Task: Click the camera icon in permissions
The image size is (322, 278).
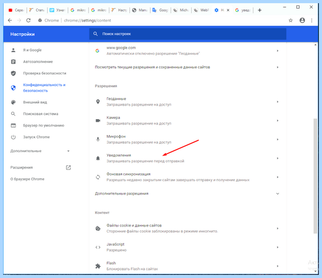Action: tap(98, 121)
